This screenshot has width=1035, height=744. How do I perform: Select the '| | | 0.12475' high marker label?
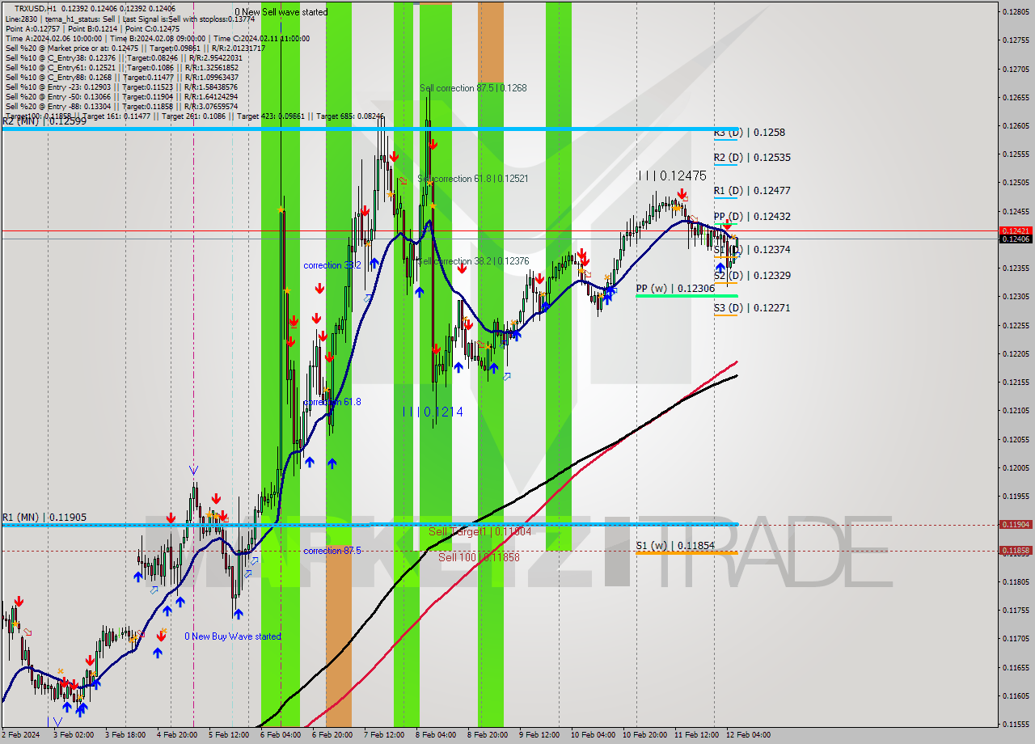click(673, 175)
